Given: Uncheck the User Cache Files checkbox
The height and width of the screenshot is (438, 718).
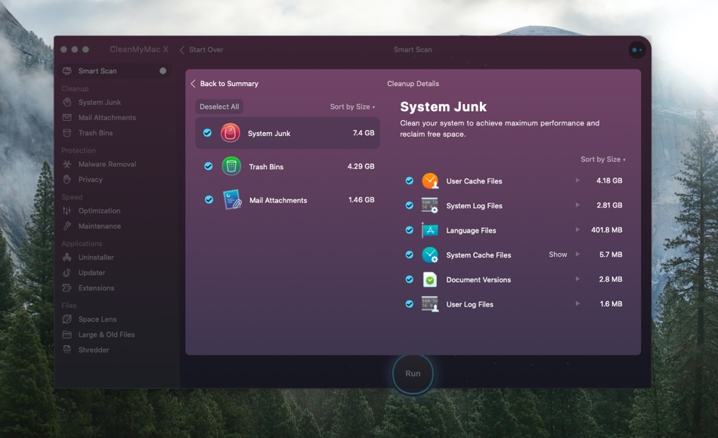Looking at the screenshot, I should coord(410,180).
